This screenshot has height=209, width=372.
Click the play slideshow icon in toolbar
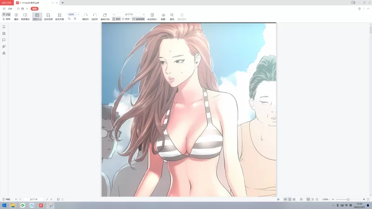coord(16,15)
